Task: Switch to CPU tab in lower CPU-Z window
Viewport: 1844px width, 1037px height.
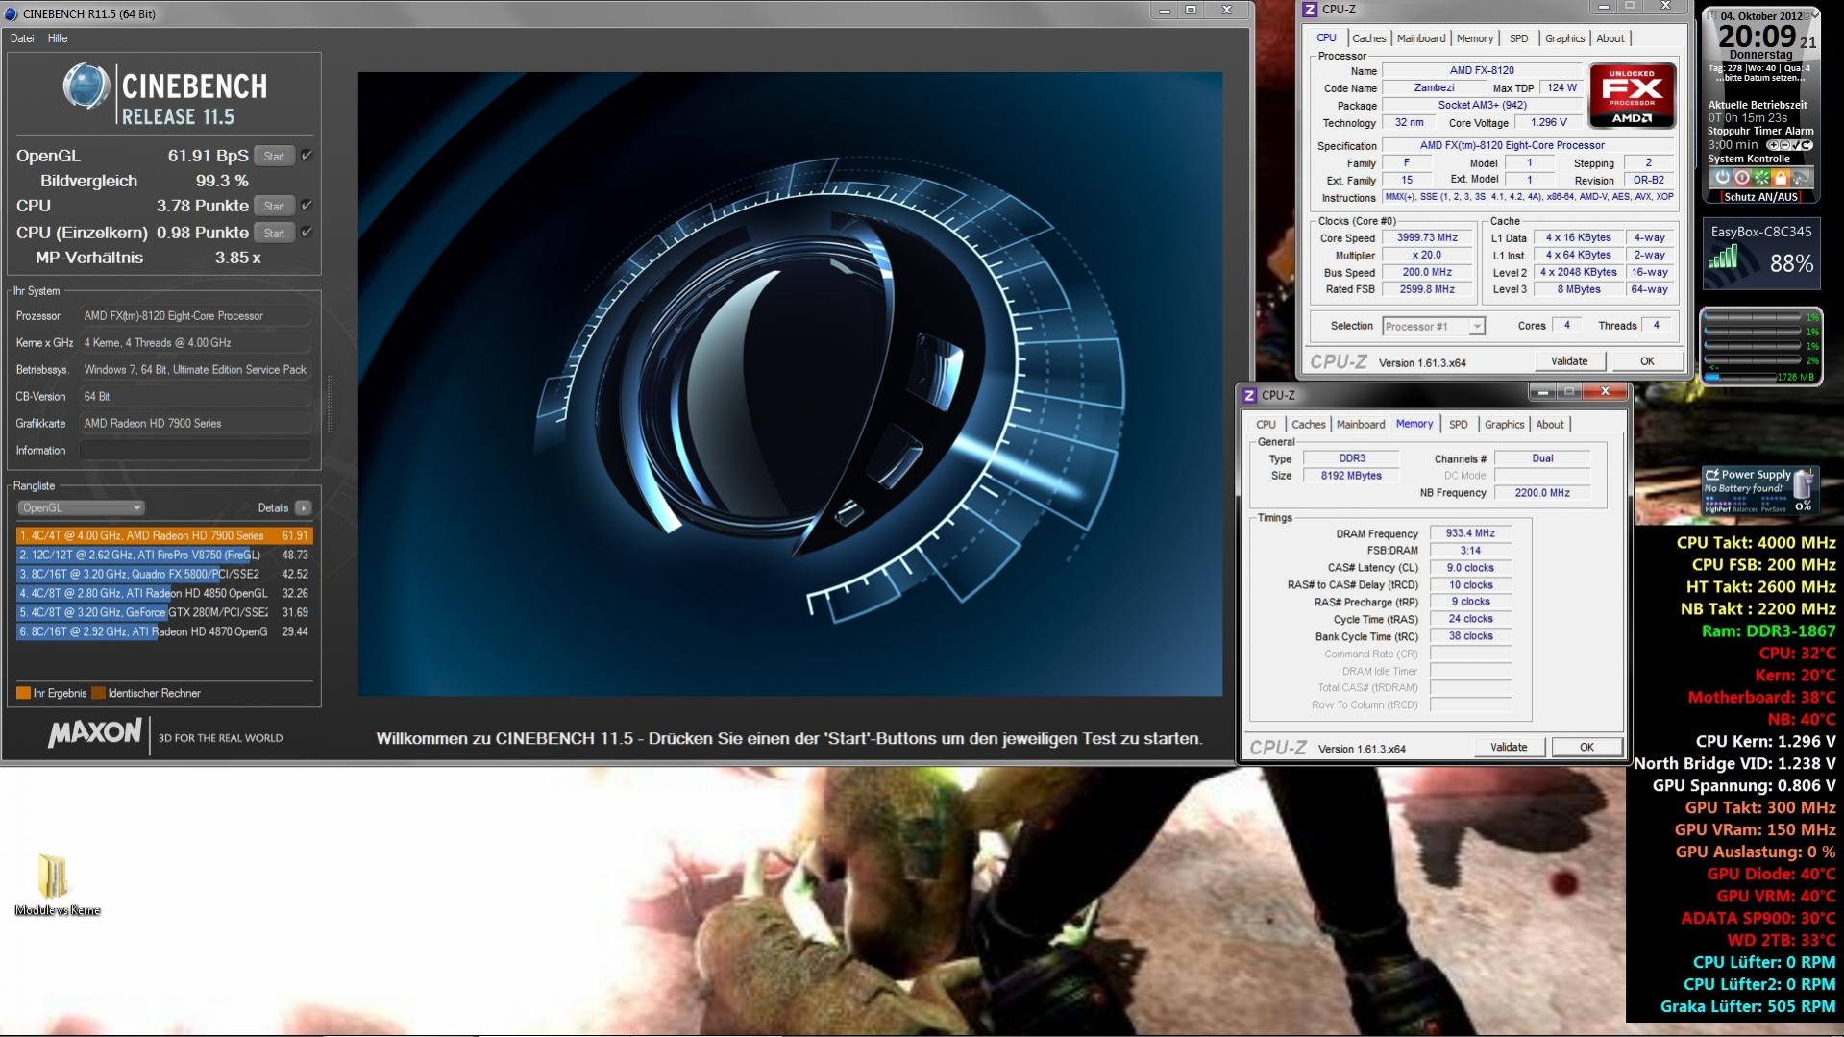Action: [1266, 425]
